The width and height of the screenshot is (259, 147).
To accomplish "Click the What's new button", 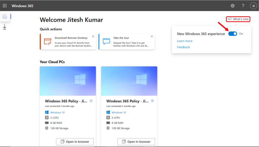I will [238, 19].
